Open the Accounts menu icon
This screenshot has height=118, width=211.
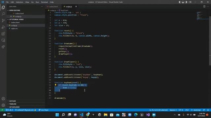(x=3, y=99)
